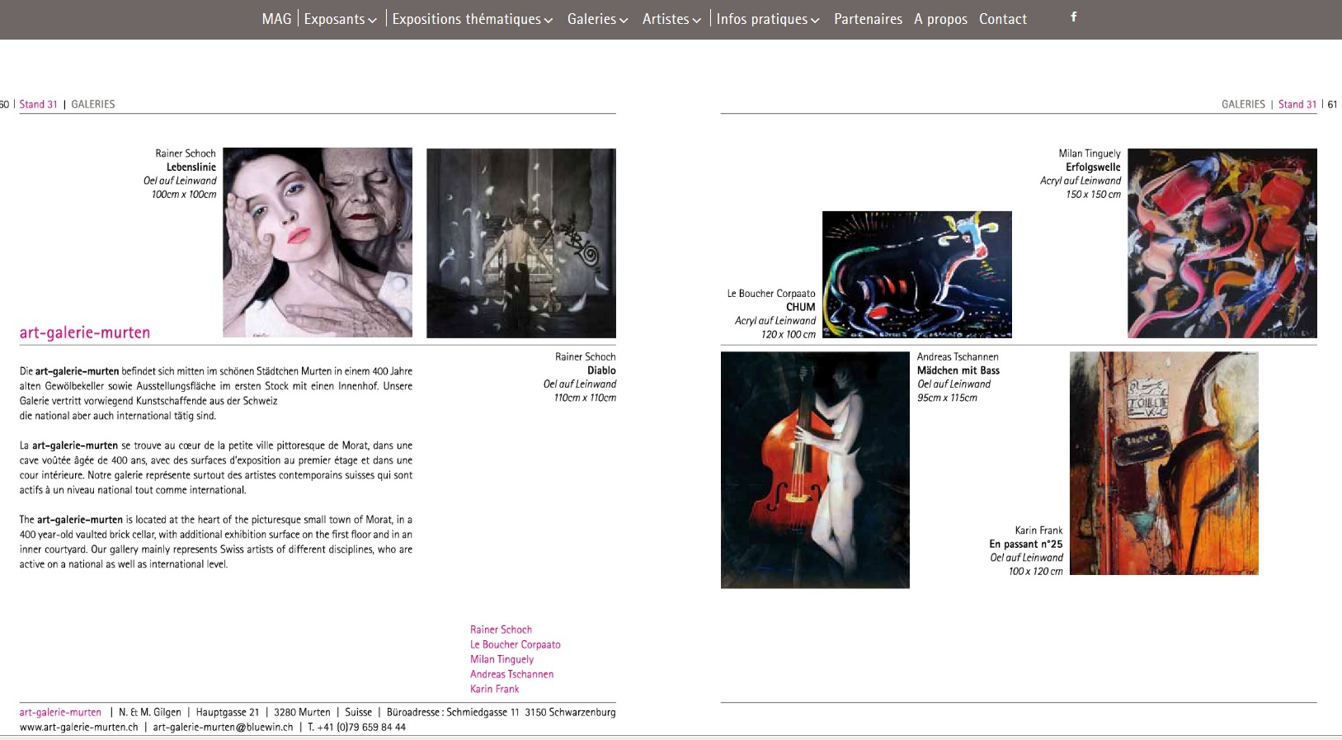Click the GALERIES header on the right page
The image size is (1342, 740).
point(1243,104)
